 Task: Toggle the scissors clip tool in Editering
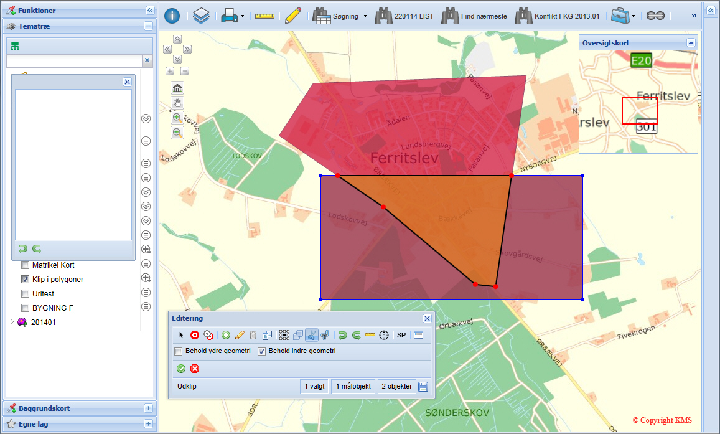coord(311,335)
